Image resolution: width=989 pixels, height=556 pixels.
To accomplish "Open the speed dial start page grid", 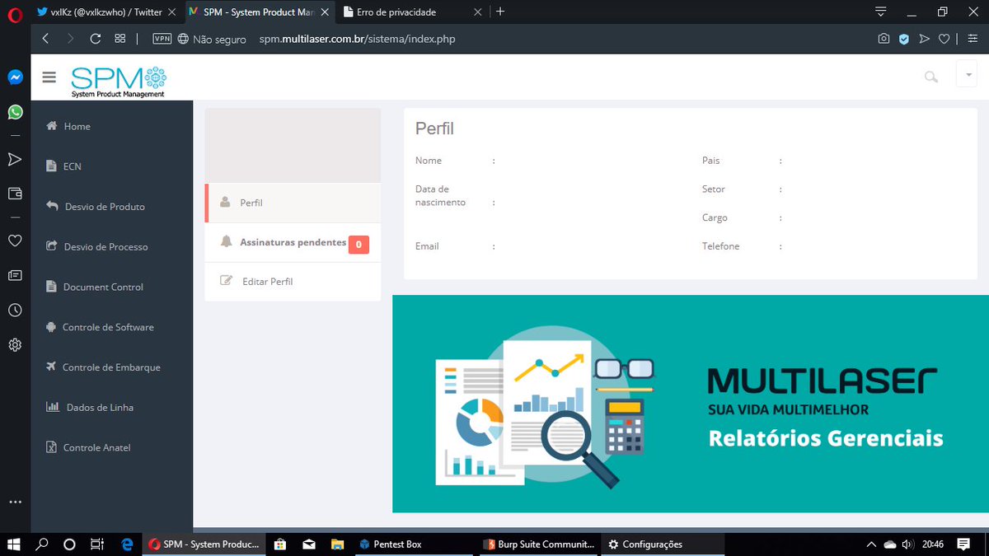I will click(x=120, y=39).
